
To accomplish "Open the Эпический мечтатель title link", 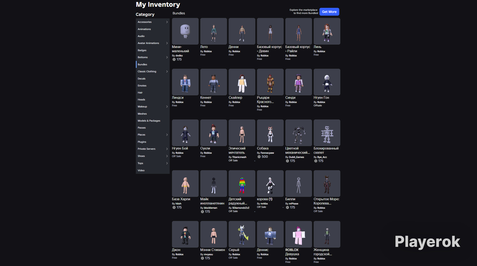I will [x=237, y=151].
